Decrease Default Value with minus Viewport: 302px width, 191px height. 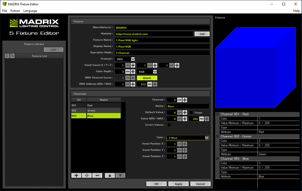click(x=179, y=113)
